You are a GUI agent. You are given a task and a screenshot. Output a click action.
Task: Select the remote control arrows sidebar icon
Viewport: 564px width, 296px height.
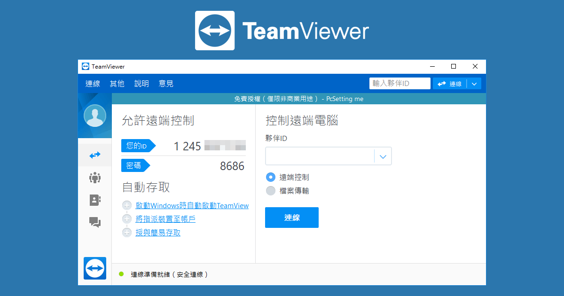[95, 155]
